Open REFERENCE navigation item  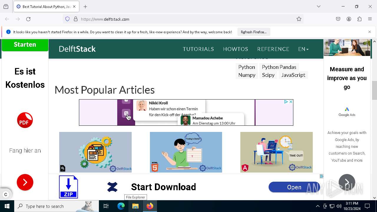(x=273, y=49)
